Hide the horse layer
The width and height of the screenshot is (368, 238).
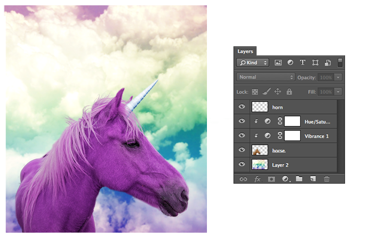pyautogui.click(x=242, y=150)
